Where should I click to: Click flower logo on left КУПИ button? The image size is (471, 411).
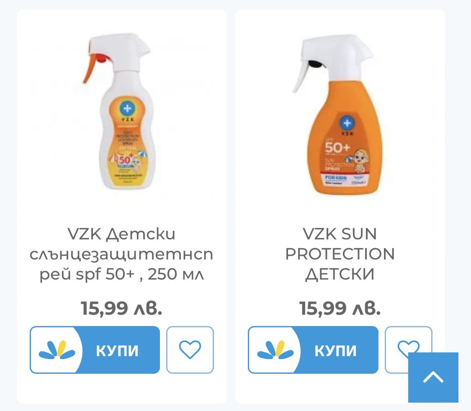57,350
